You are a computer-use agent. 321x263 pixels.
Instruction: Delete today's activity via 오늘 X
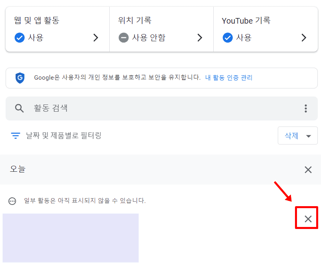308,170
